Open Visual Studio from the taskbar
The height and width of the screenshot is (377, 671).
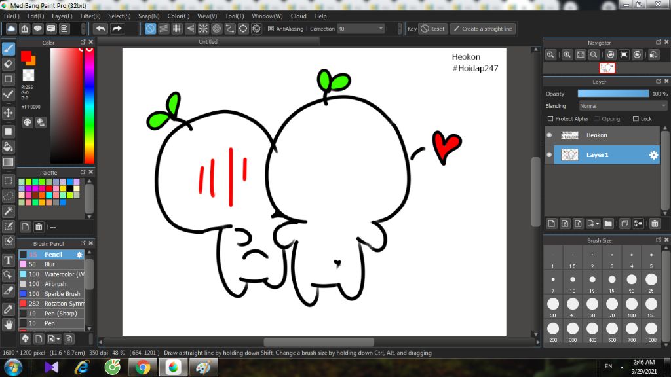[x=51, y=367]
